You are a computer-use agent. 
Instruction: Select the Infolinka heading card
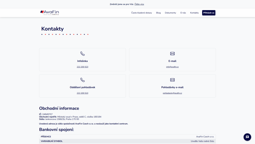(82, 60)
